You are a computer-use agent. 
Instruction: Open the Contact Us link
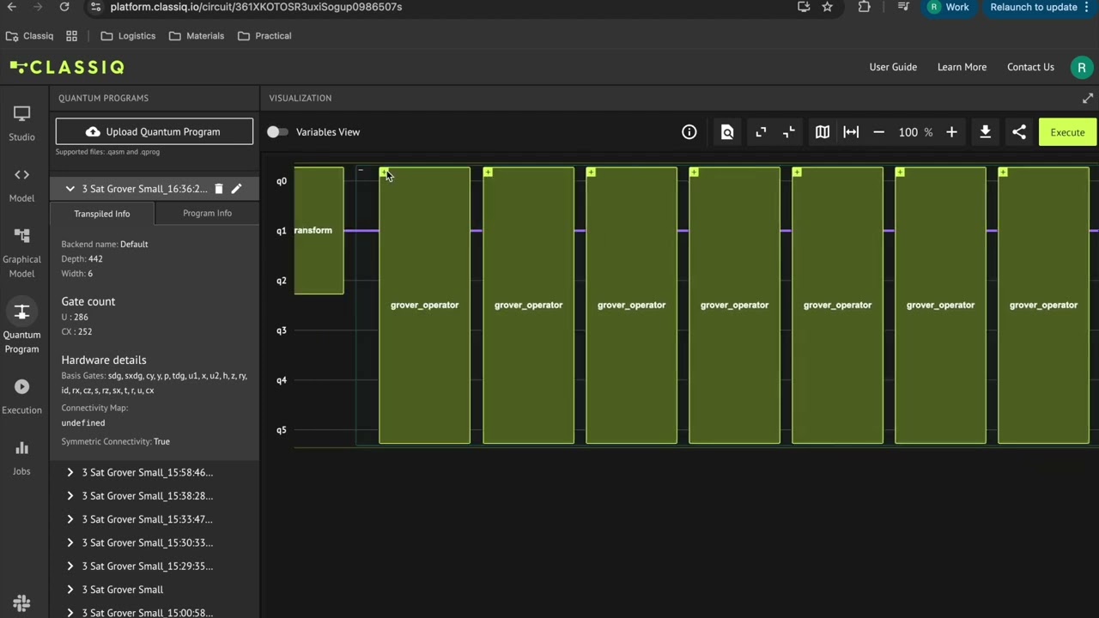point(1030,67)
